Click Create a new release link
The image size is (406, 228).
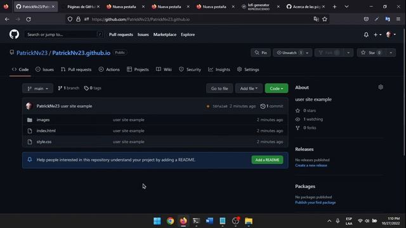311,165
